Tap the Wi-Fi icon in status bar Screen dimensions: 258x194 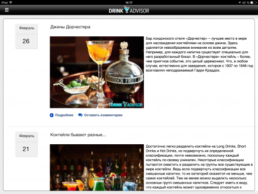click(x=11, y=2)
